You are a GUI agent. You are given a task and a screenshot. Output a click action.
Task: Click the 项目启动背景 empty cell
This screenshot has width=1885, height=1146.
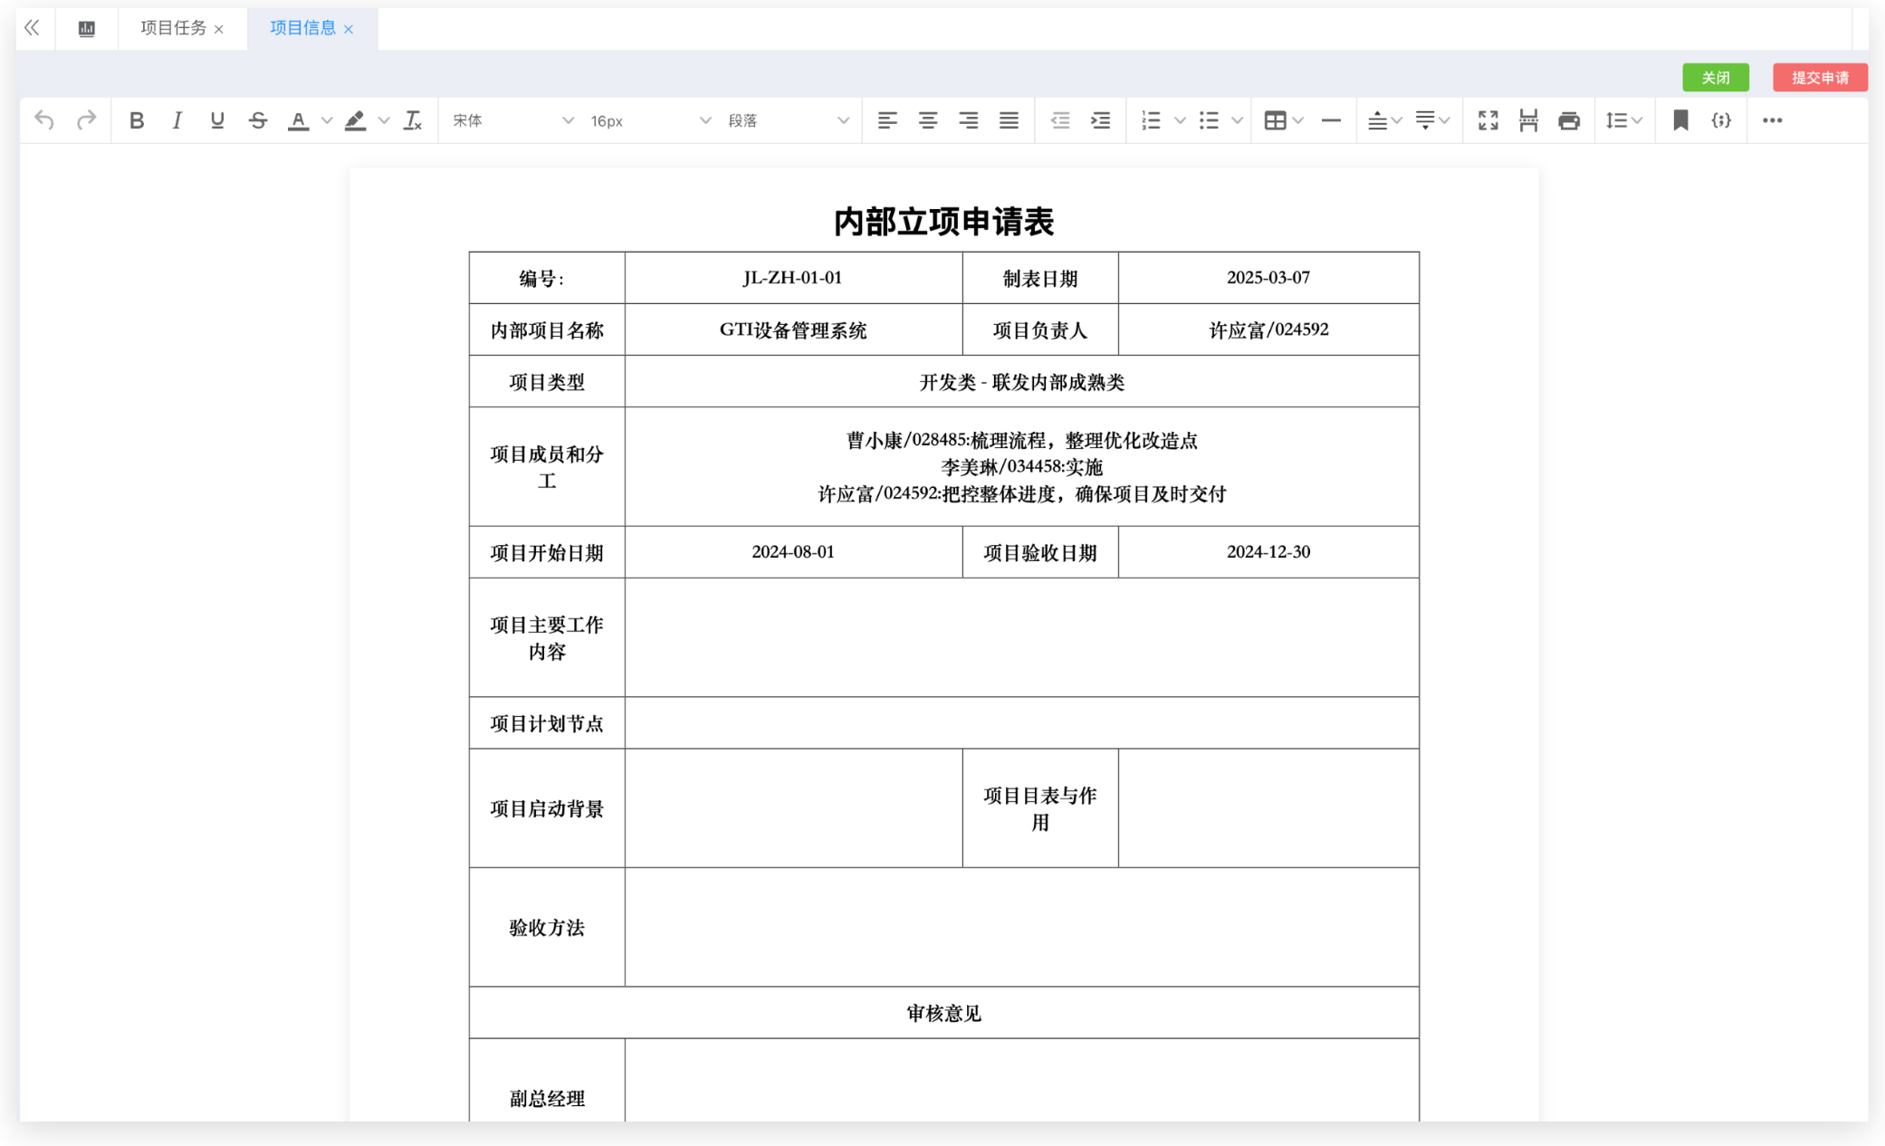coord(793,807)
